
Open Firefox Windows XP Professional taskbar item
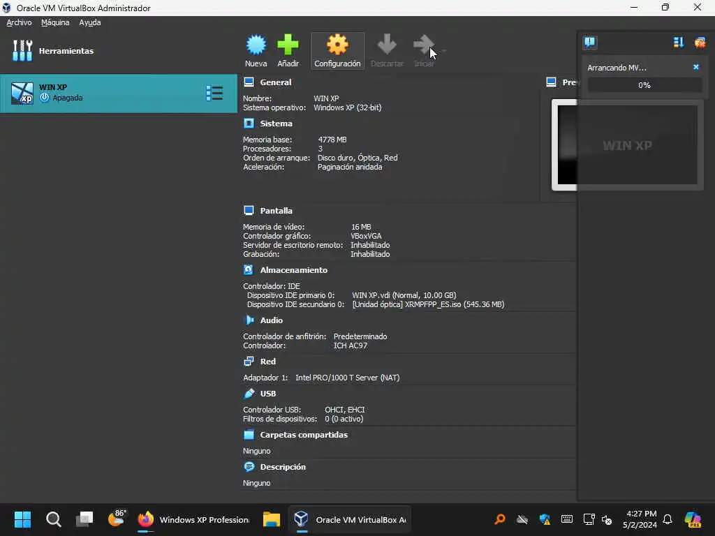point(194,519)
